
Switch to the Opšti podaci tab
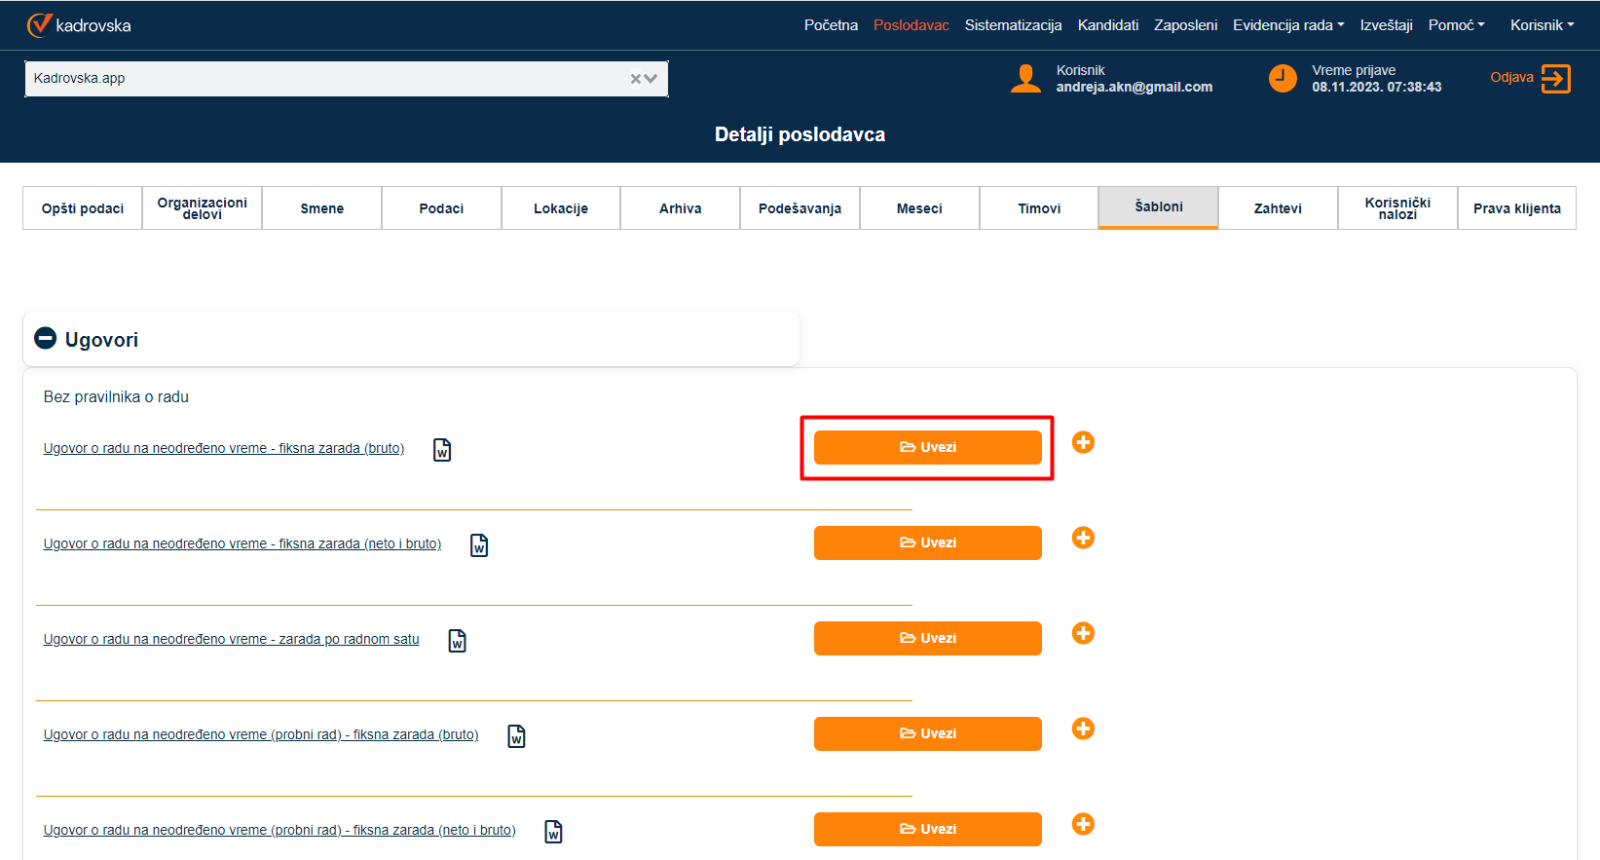[x=83, y=208]
